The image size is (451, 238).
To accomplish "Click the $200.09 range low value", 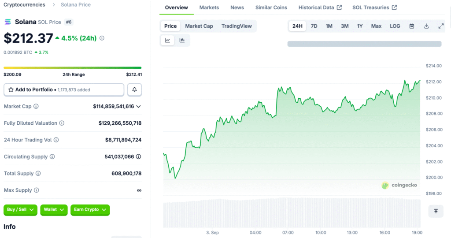I will (12, 74).
